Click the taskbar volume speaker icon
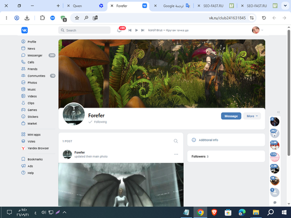The image size is (291, 218). [44, 212]
